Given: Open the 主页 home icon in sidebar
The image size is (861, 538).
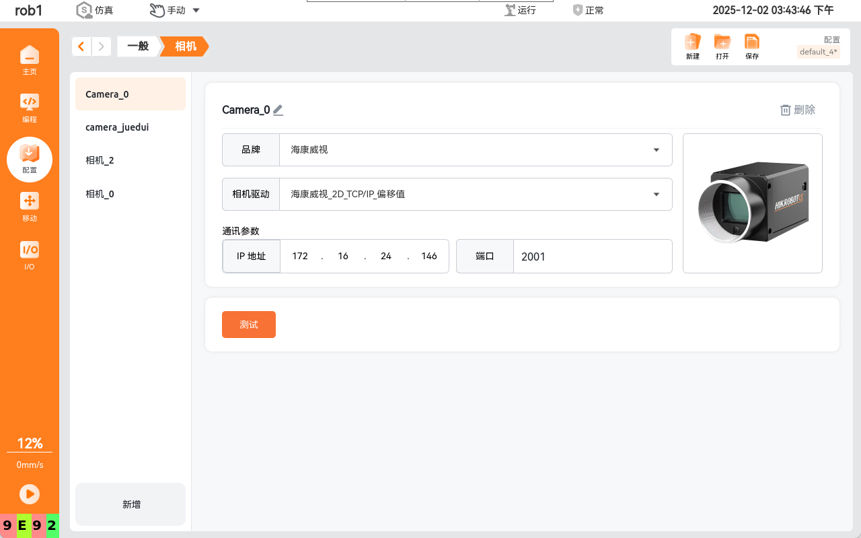Looking at the screenshot, I should 30,59.
